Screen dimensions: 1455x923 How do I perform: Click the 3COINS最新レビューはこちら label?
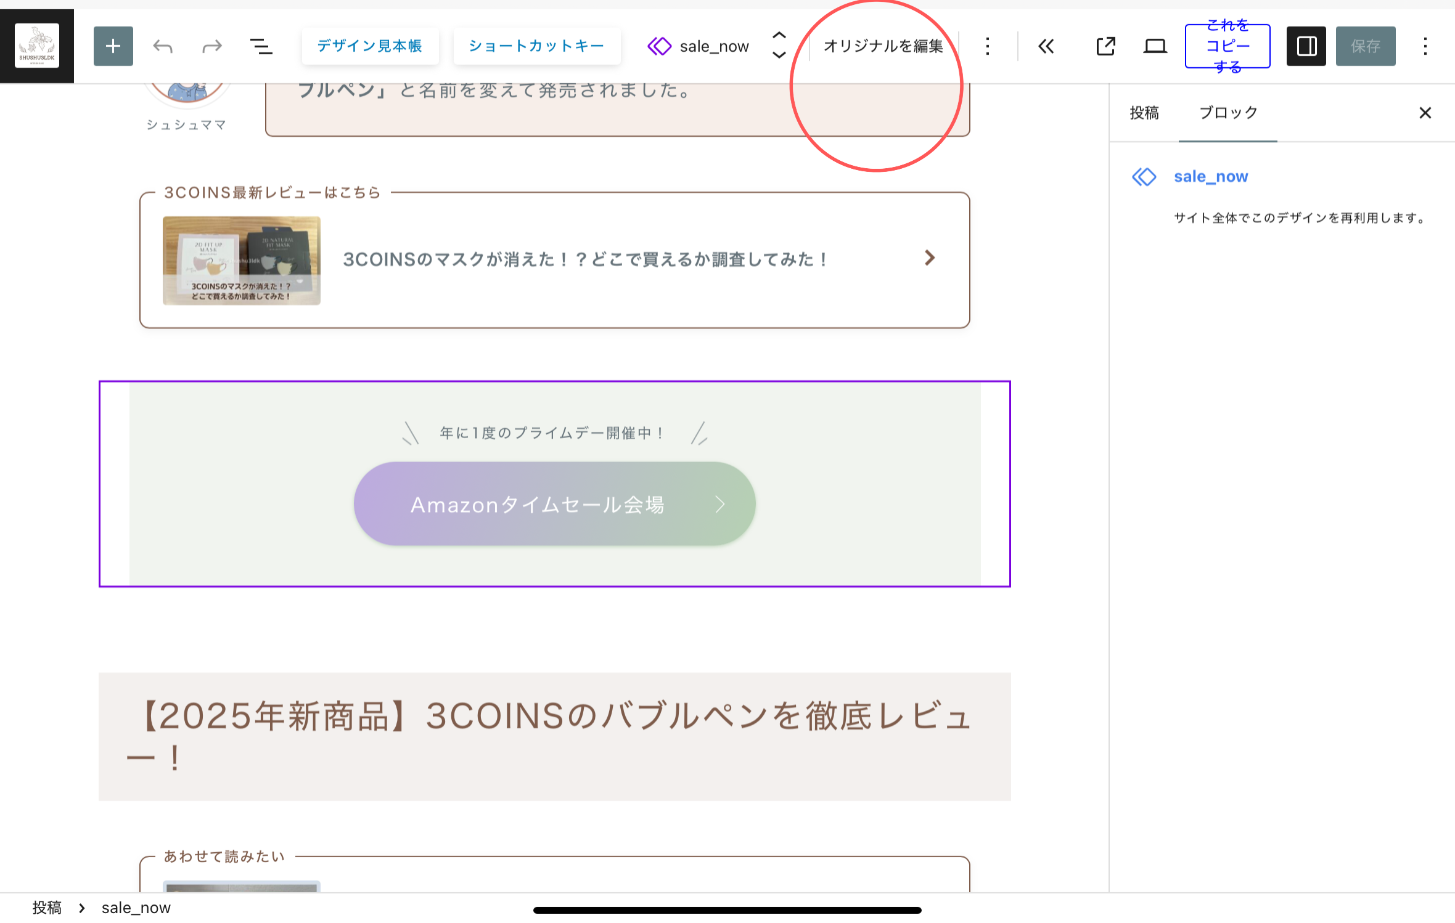(273, 193)
